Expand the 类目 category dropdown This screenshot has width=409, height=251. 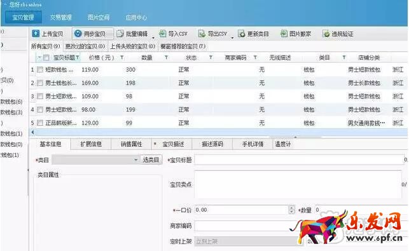coord(135,159)
